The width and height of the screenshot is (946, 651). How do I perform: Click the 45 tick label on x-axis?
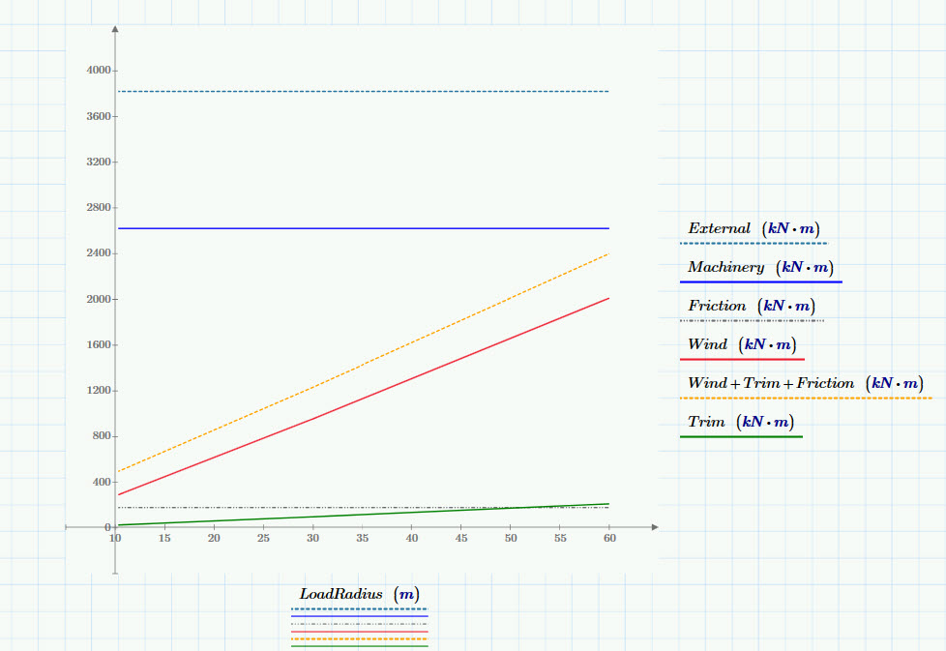[x=461, y=538]
